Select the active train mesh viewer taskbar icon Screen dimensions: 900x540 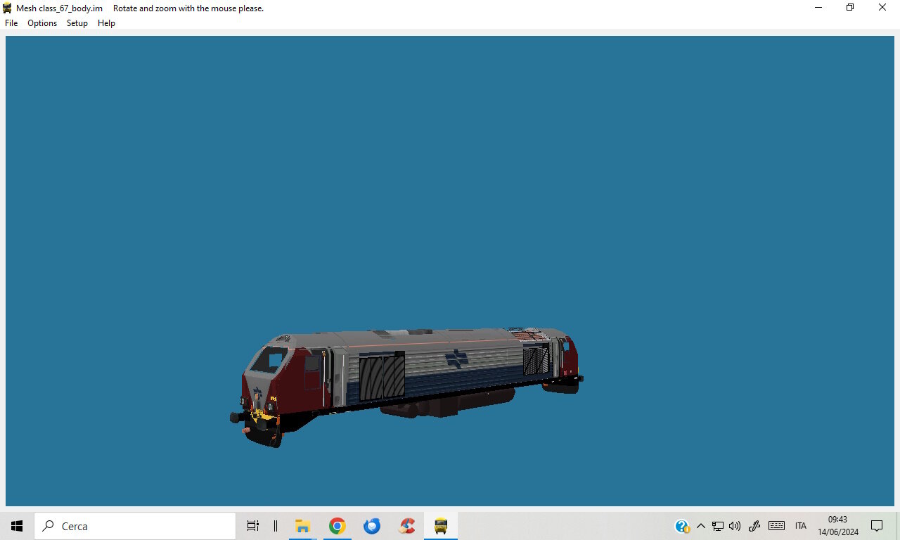point(441,526)
